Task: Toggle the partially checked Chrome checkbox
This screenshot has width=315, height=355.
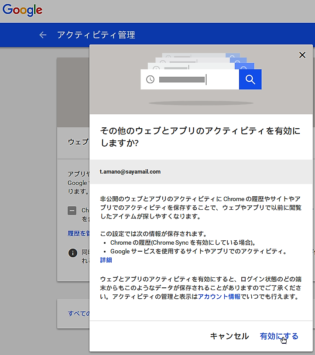Action: click(72, 211)
